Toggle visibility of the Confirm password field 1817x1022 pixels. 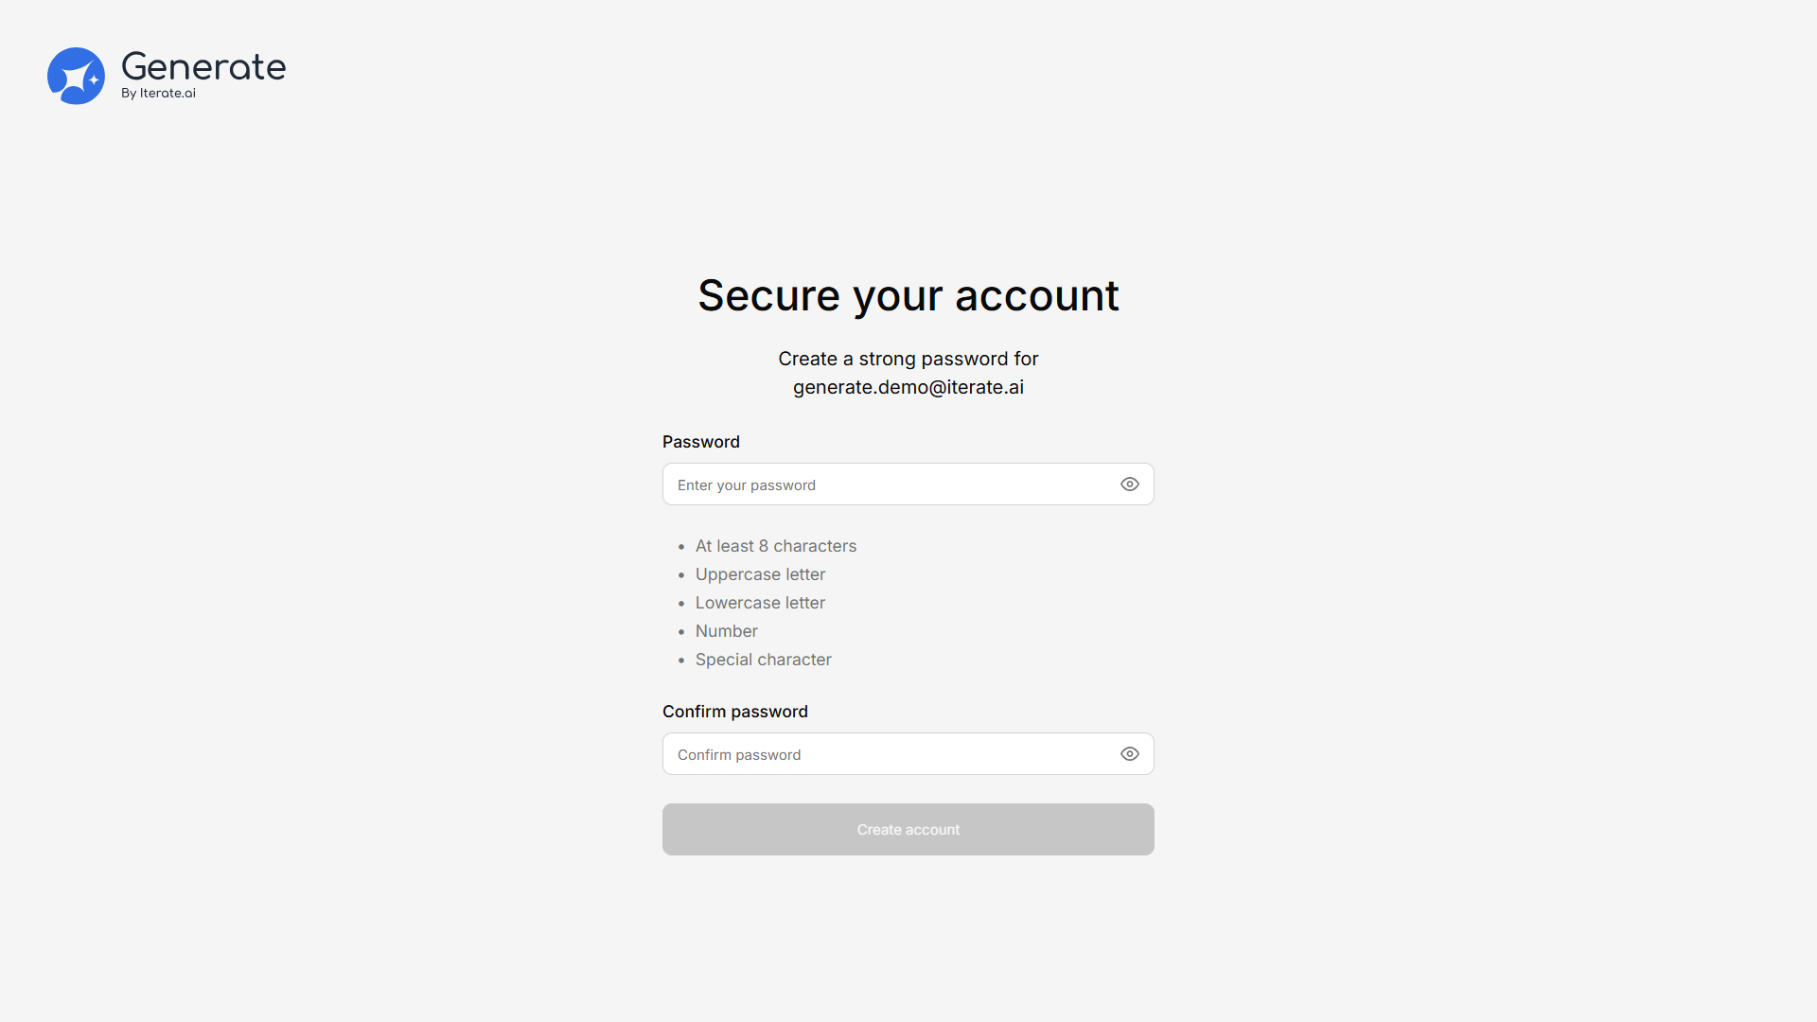(1129, 754)
